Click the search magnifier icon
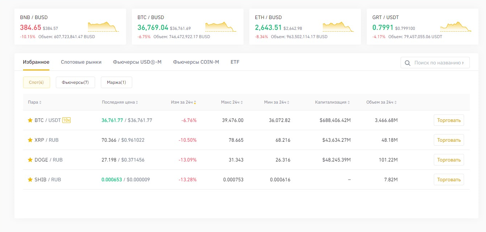The width and height of the screenshot is (486, 232). tap(408, 63)
